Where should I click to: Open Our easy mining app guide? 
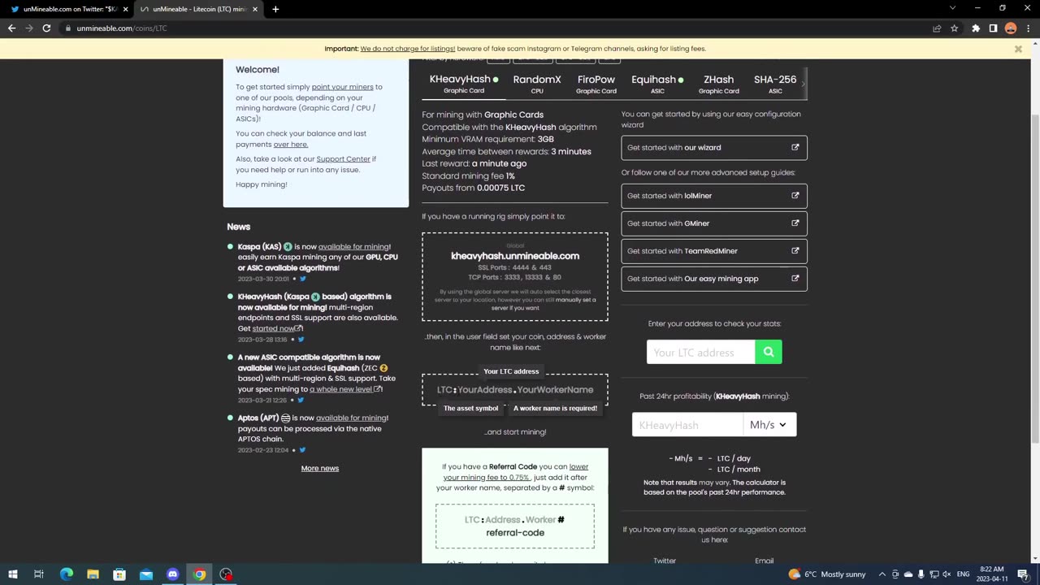pyautogui.click(x=714, y=279)
